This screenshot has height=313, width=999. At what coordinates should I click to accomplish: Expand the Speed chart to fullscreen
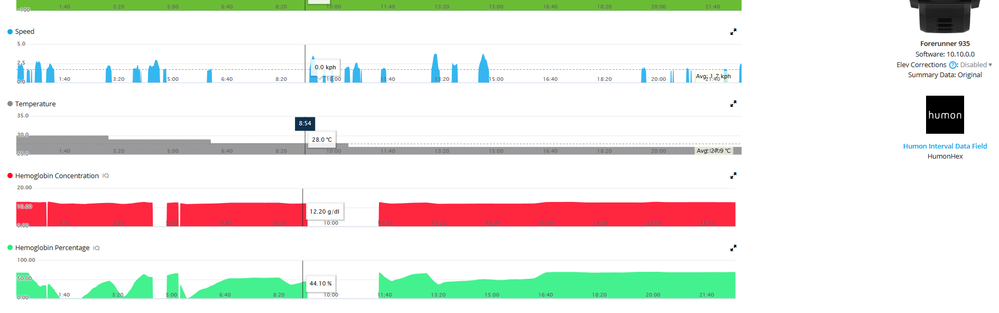pyautogui.click(x=733, y=32)
